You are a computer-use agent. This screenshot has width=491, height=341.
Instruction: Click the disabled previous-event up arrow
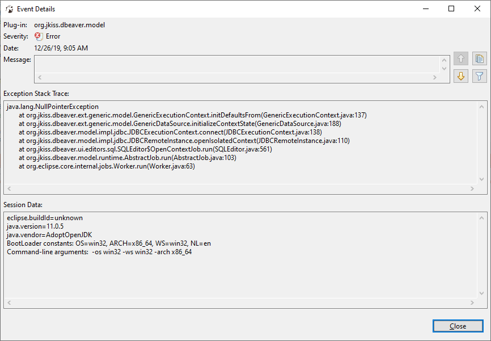pos(461,58)
